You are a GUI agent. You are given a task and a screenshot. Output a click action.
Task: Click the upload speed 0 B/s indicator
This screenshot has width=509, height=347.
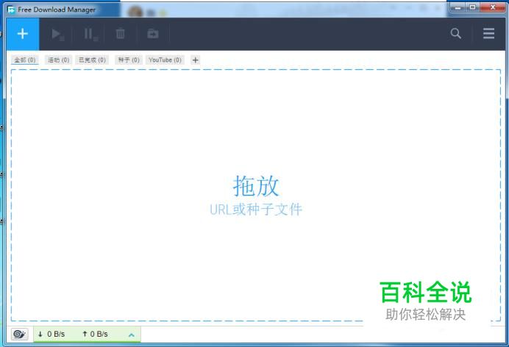(95, 334)
